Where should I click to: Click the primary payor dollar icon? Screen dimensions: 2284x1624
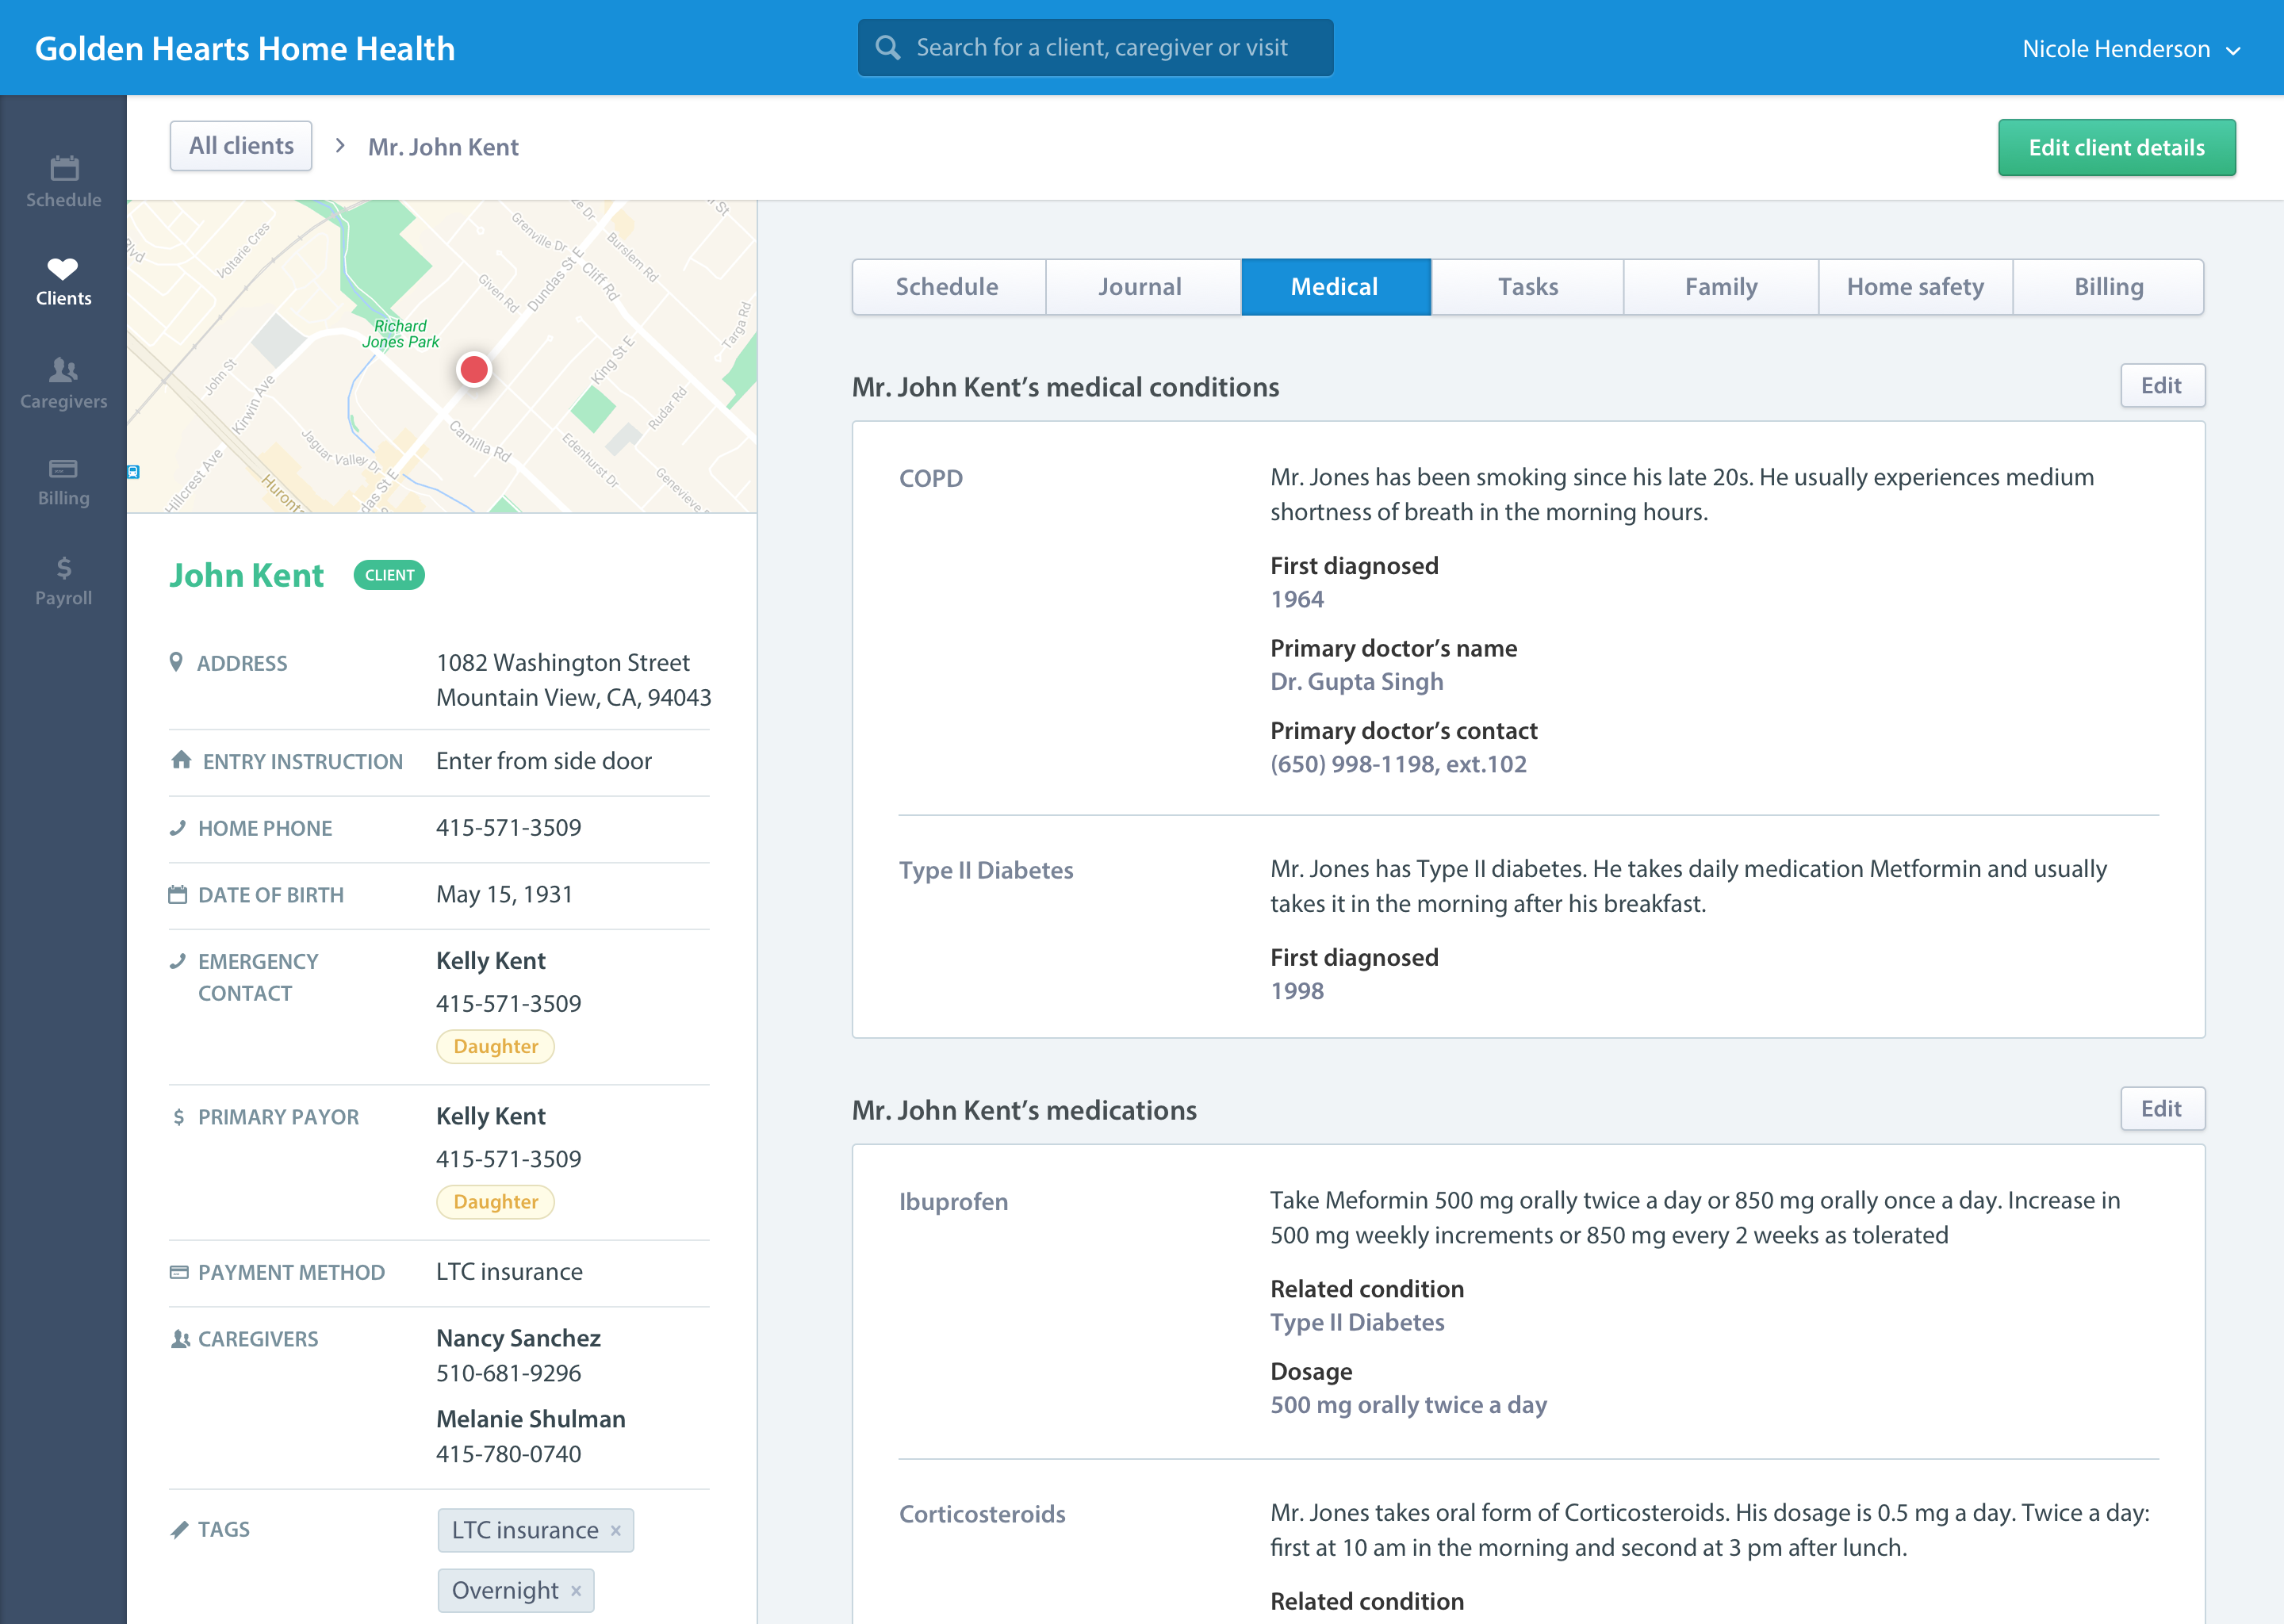click(179, 1116)
